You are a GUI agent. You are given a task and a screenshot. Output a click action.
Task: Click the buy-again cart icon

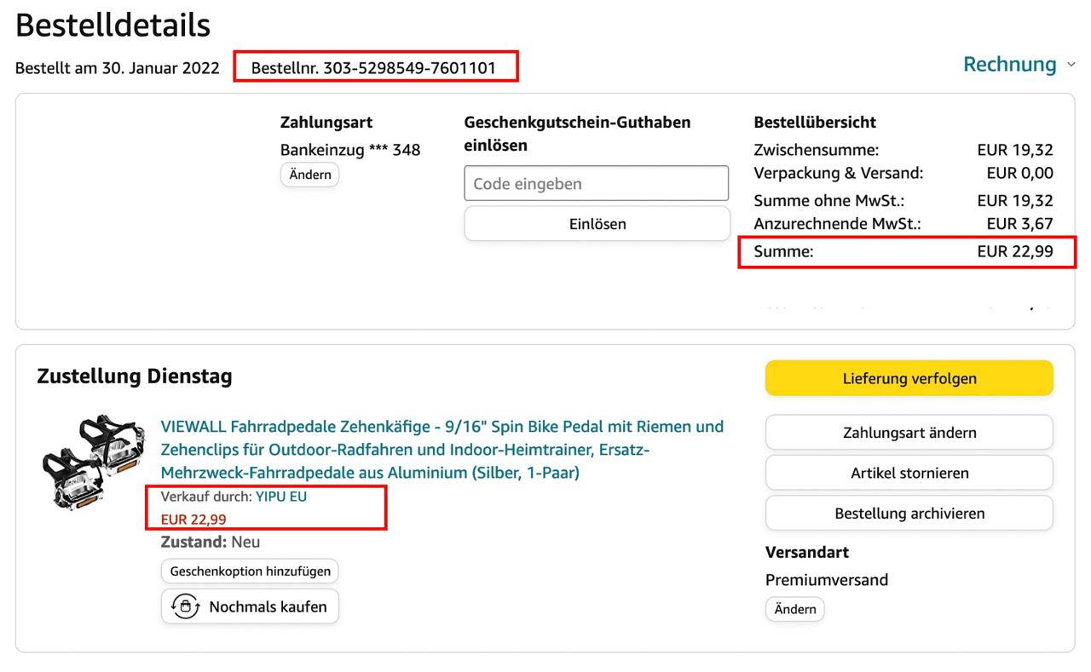[185, 607]
